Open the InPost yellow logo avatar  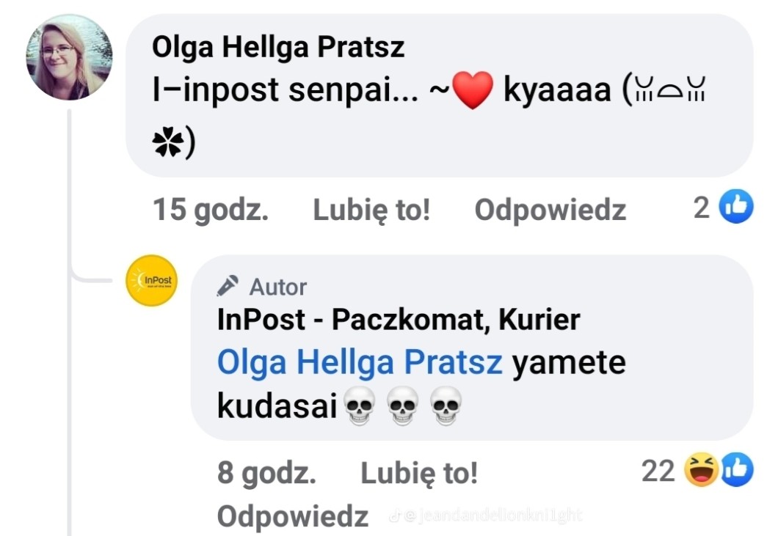(151, 280)
